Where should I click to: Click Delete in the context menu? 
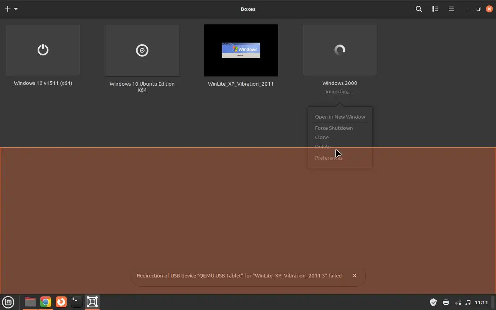[x=323, y=146]
